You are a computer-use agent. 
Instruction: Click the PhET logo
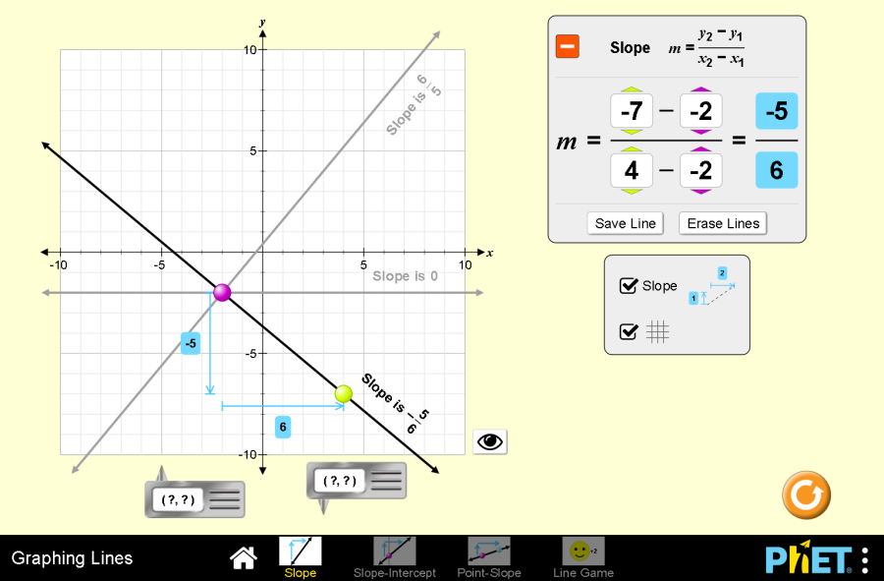point(807,558)
